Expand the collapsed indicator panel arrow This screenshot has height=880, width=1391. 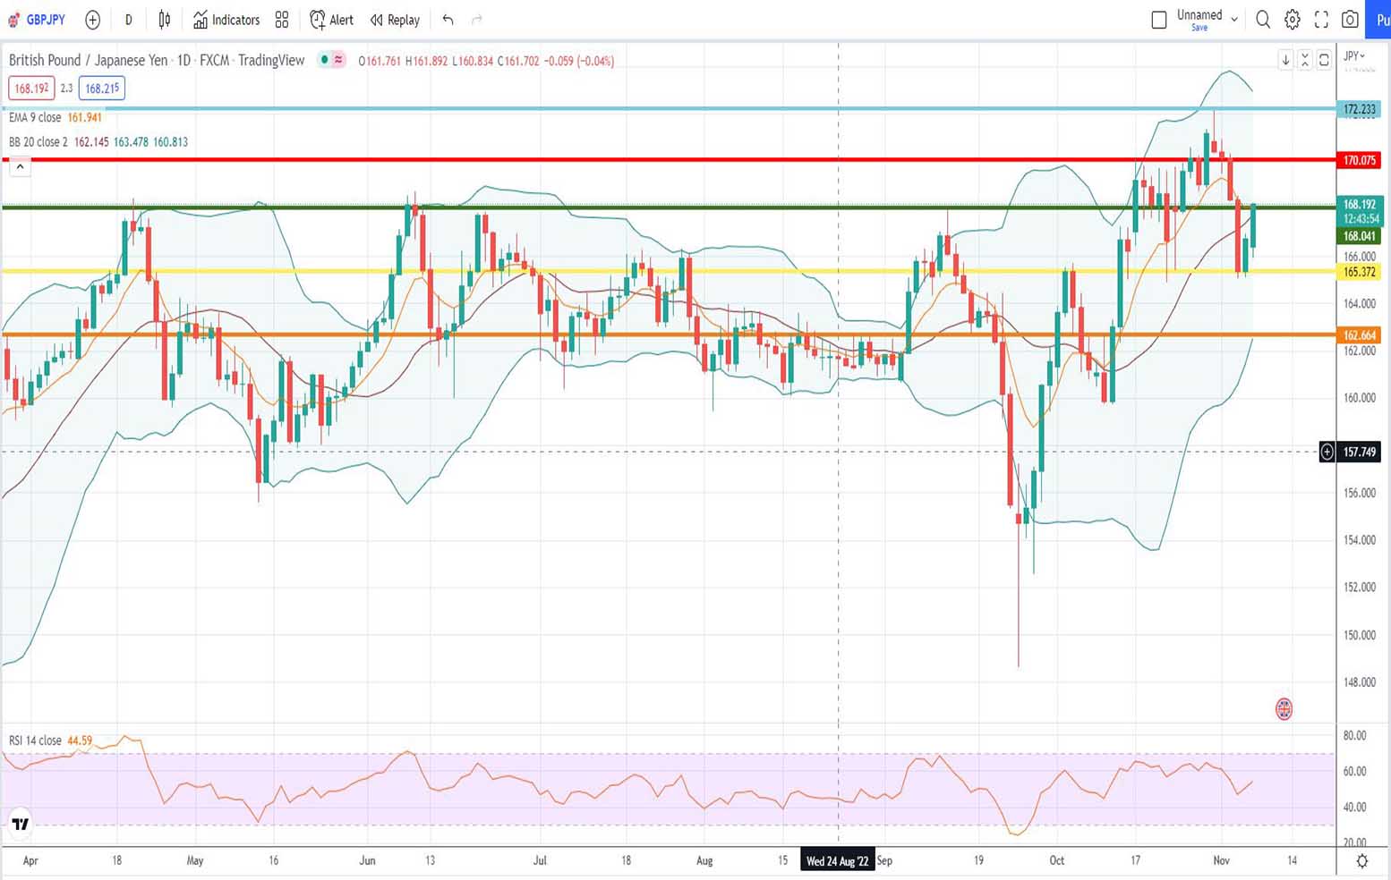tap(19, 165)
